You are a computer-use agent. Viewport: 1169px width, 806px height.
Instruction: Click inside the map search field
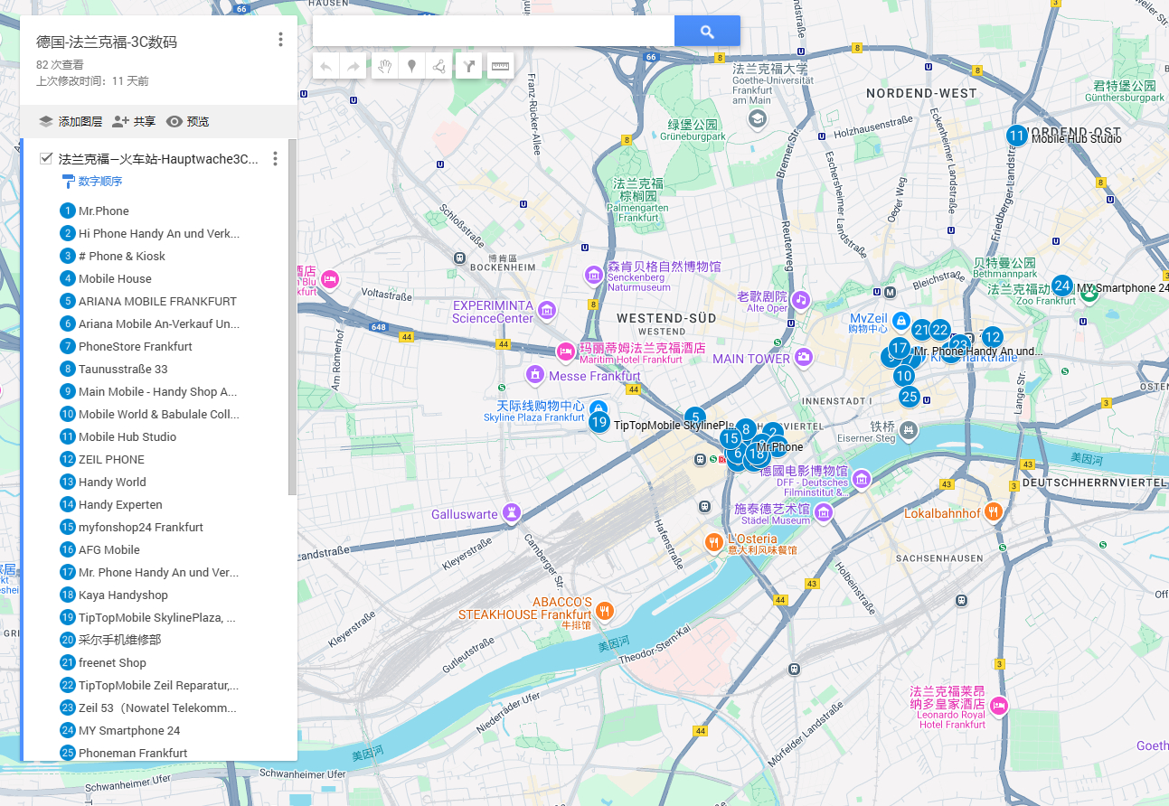tap(493, 32)
